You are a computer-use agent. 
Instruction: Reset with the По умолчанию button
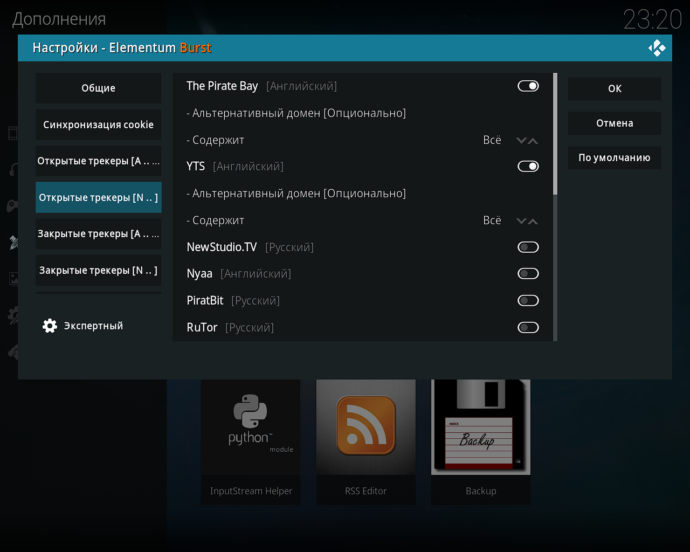coord(614,157)
